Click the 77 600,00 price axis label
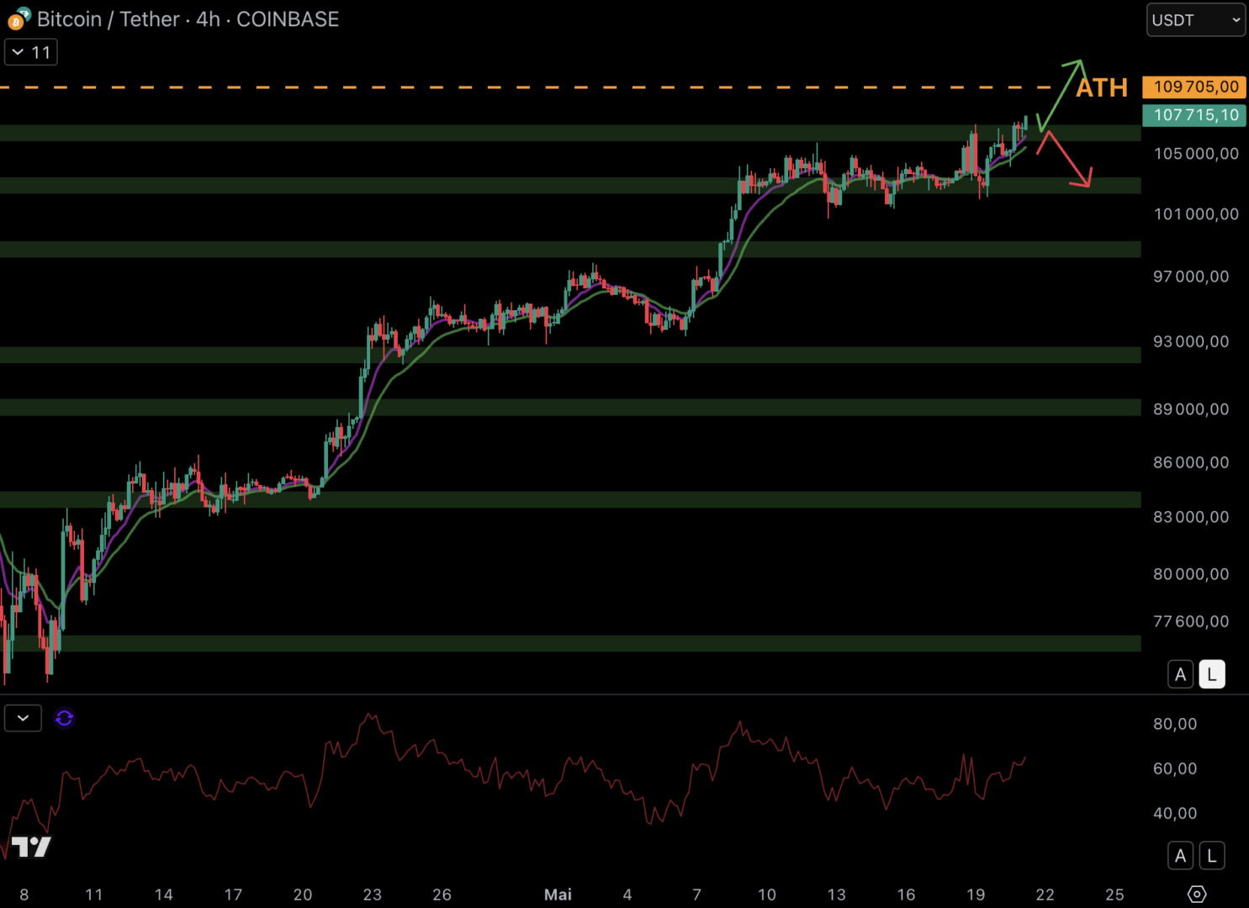The width and height of the screenshot is (1249, 908). 1191,621
